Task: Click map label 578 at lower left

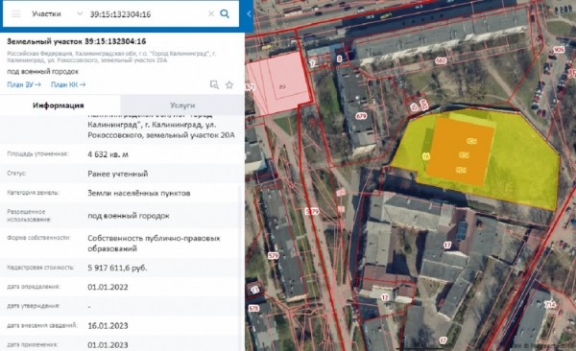Action: click(x=253, y=309)
